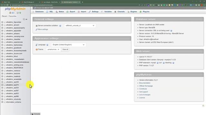Select athablmv_tradehub database
Screen dimensions: 206x115
coord(13,76)
